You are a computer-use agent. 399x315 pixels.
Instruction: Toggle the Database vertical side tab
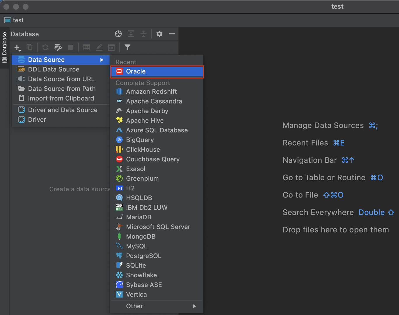click(4, 48)
